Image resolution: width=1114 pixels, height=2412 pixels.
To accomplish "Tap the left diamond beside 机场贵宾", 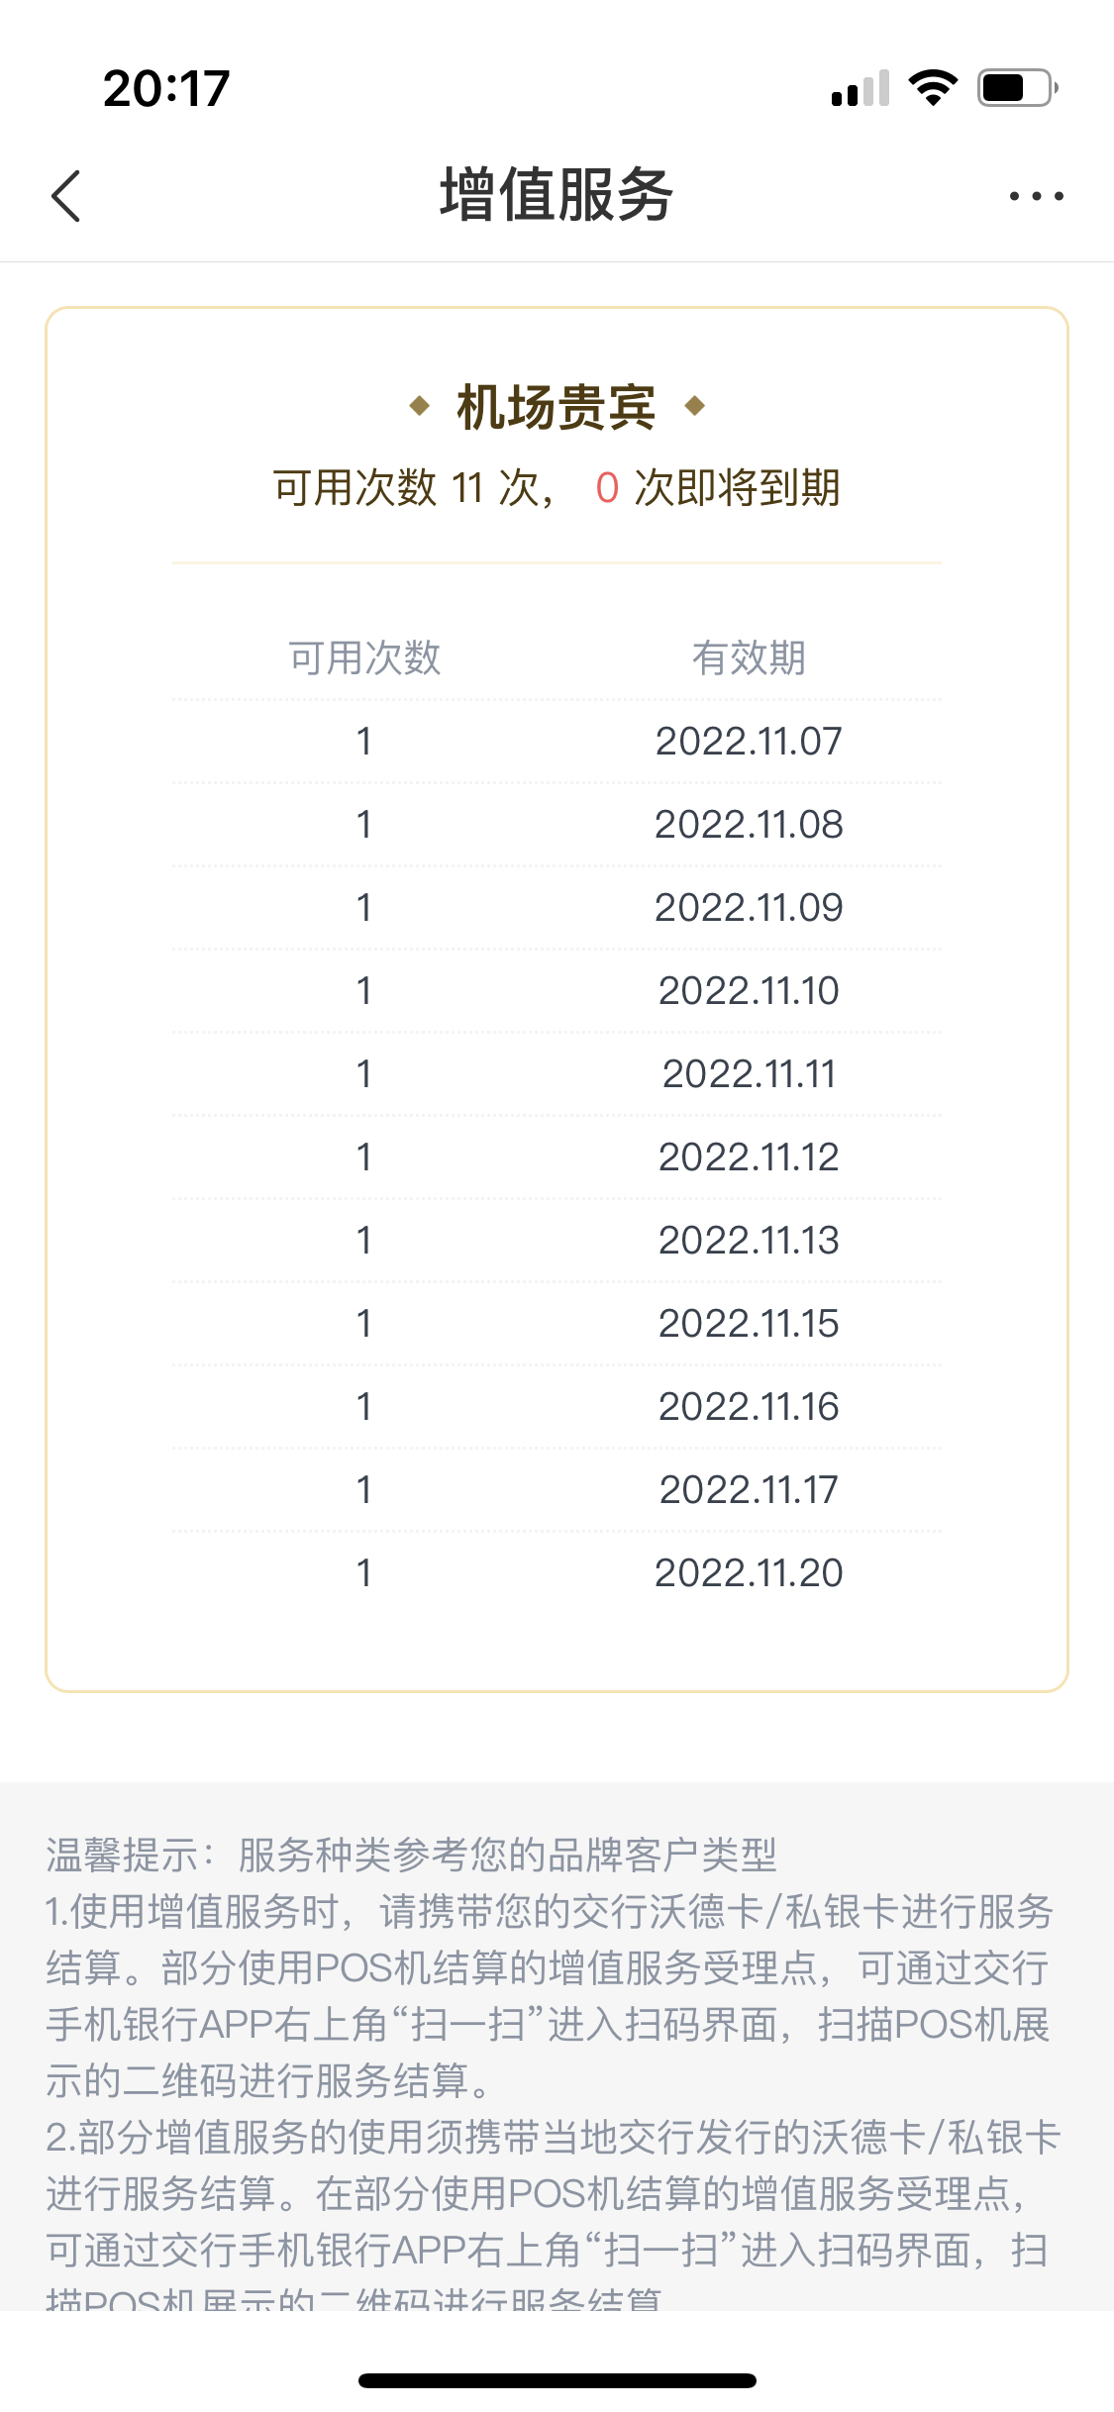I will pyautogui.click(x=419, y=405).
